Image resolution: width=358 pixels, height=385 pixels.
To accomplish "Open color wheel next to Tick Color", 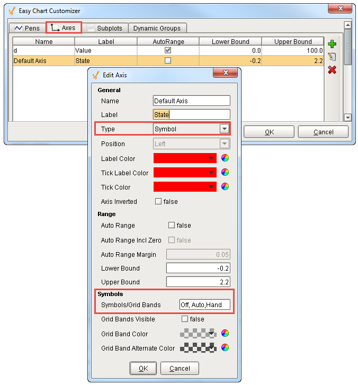I will coord(225,187).
